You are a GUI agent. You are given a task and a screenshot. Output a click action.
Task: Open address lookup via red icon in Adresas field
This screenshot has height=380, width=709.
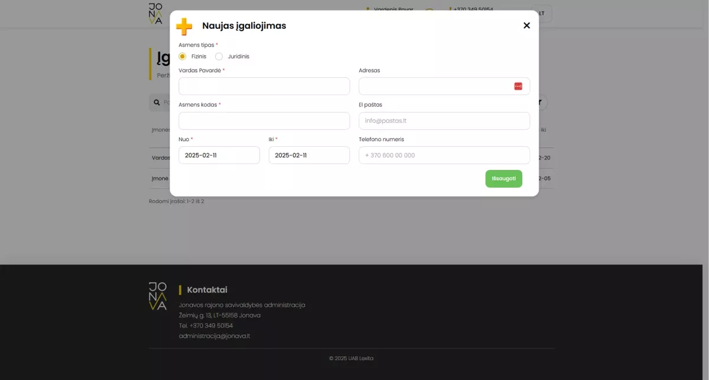(518, 86)
